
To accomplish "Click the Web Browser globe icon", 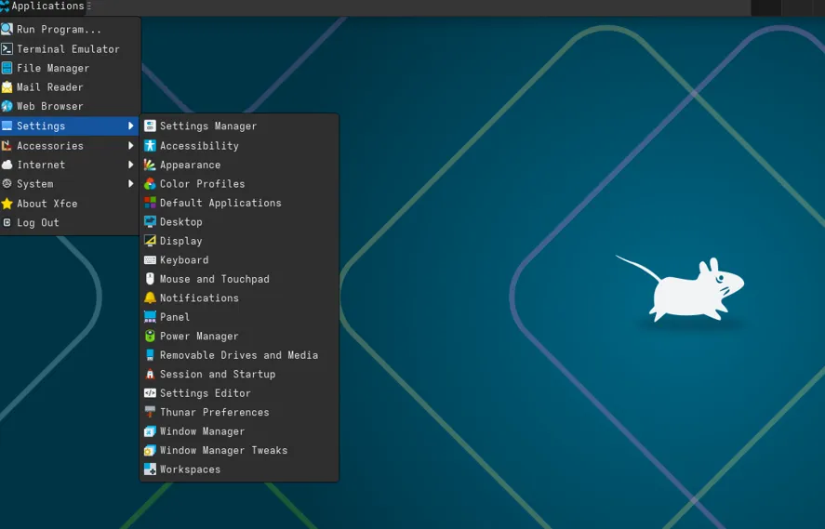I will 7,106.
